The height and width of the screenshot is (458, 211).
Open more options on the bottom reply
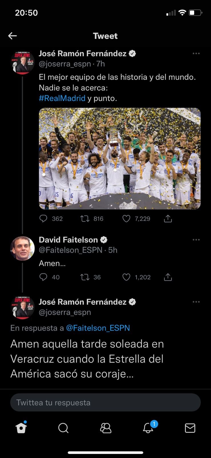tap(196, 302)
